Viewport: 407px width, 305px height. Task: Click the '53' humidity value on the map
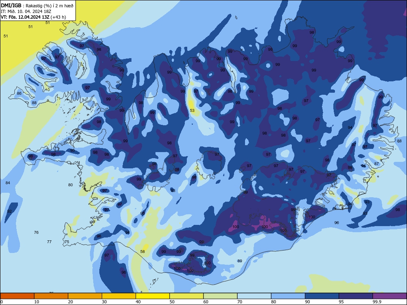pos(192,111)
